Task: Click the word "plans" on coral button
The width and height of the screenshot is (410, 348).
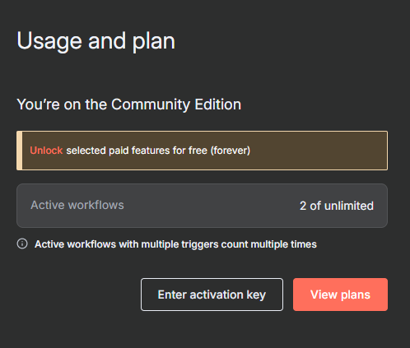Action: (356, 295)
